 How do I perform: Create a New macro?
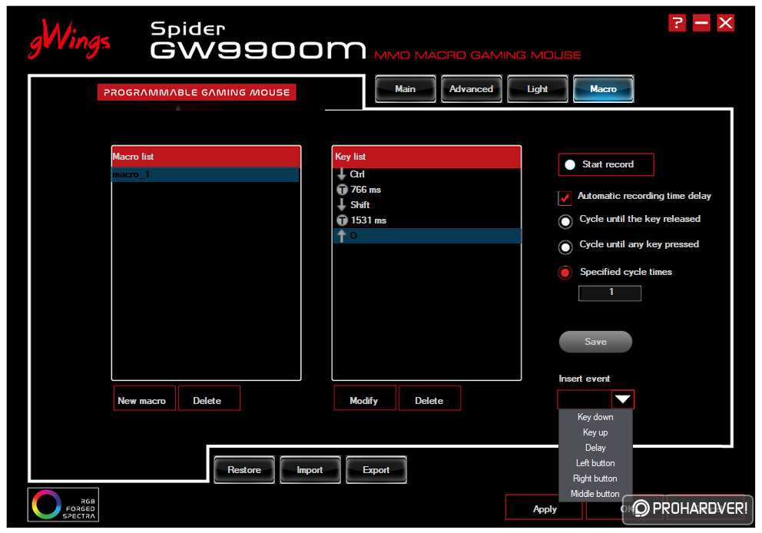144,399
